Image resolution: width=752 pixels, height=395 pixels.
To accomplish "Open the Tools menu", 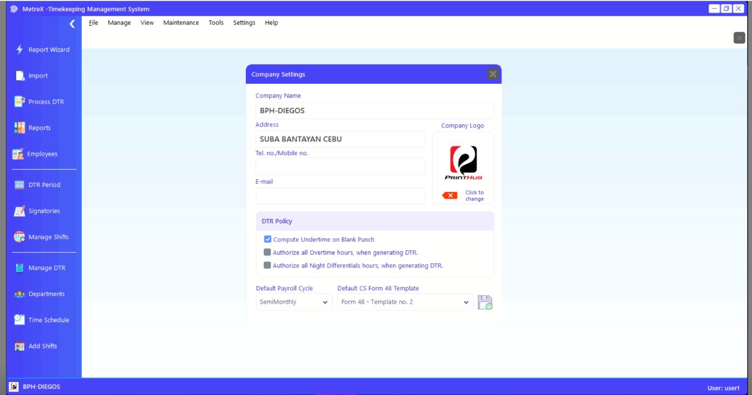I will pos(216,22).
